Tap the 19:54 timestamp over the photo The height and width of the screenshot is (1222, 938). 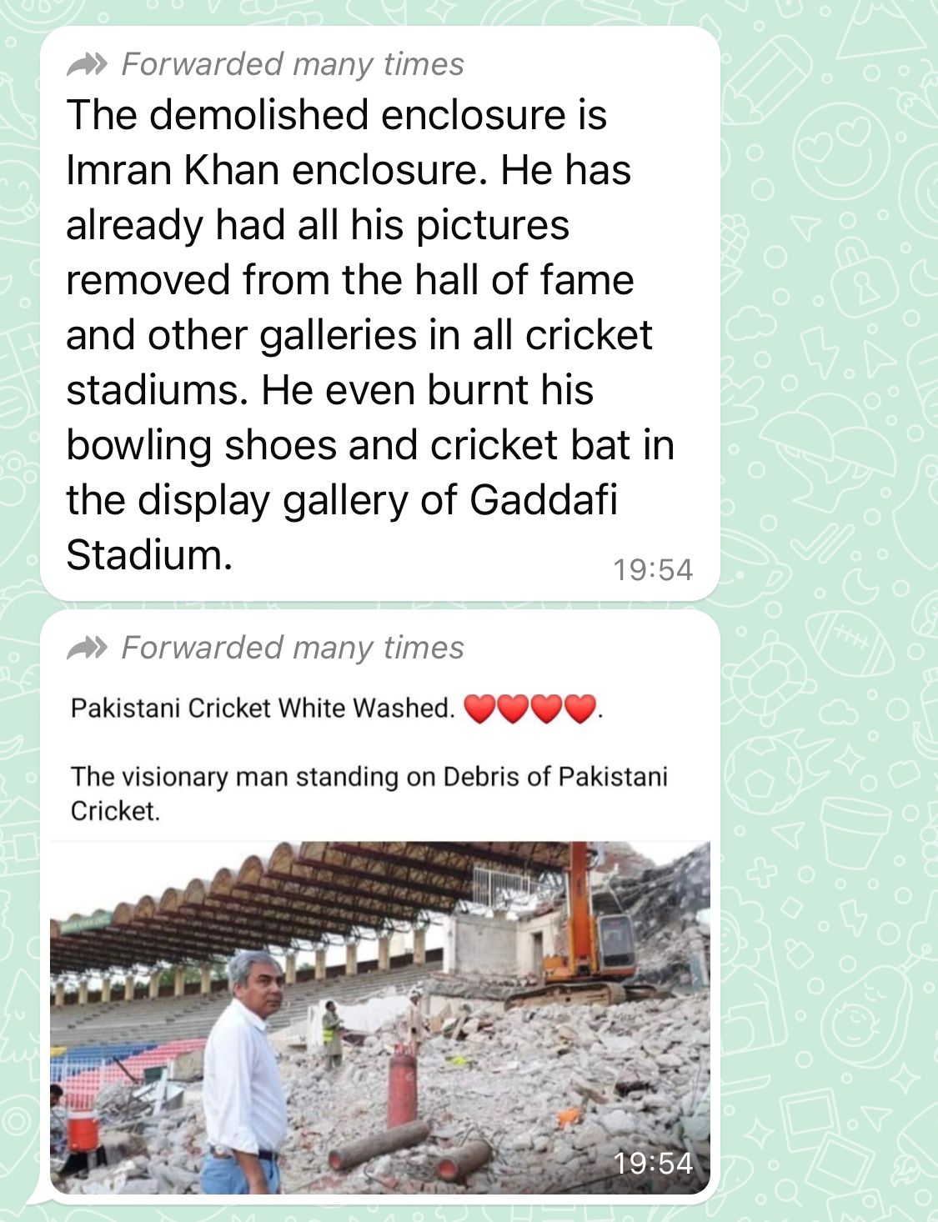pos(653,1162)
